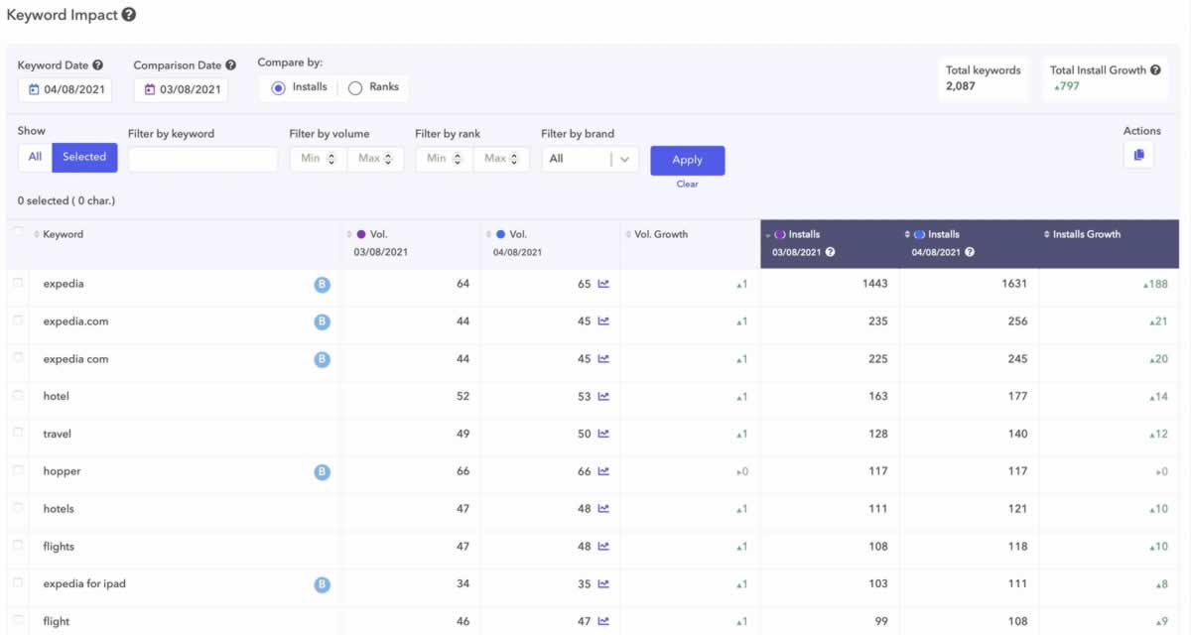Open the Filter by brand dropdown

tap(590, 159)
